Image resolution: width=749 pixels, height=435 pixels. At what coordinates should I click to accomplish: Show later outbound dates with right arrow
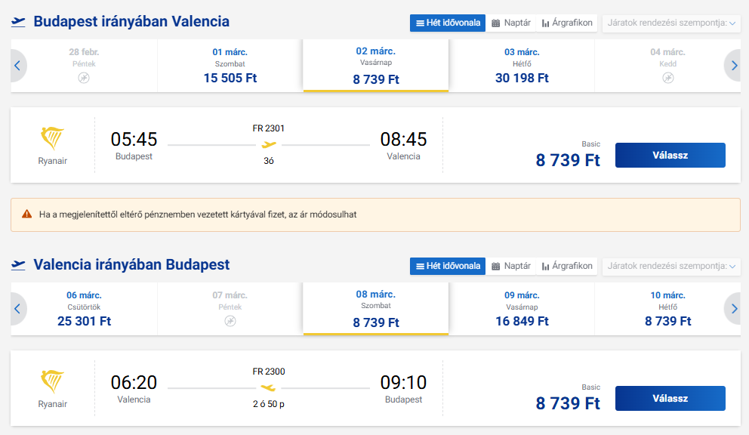click(734, 66)
